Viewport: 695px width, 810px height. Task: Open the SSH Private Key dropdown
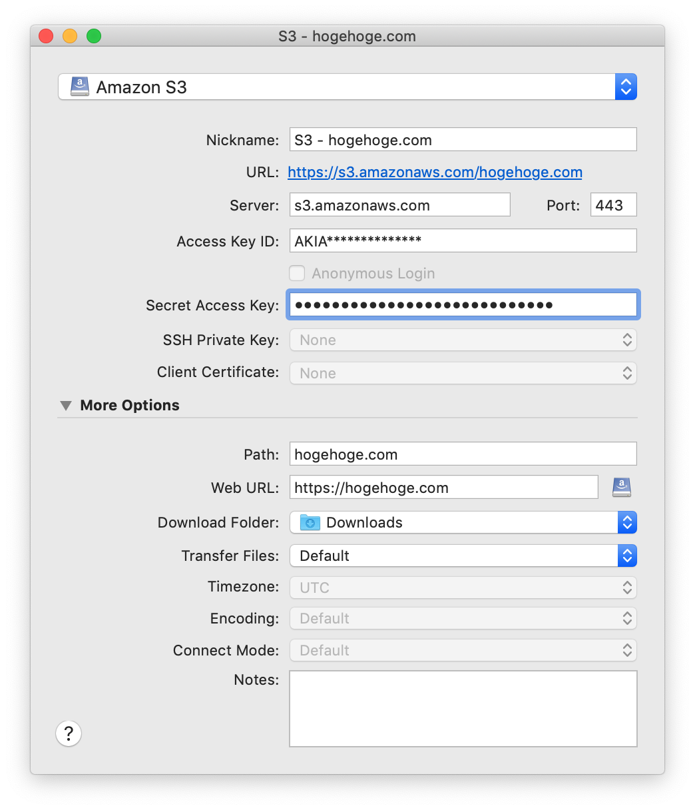point(463,340)
